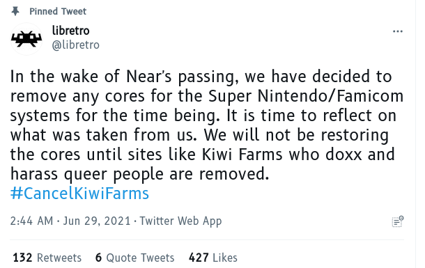
Task: Click the Twitter Web App source label
Action: pos(180,221)
